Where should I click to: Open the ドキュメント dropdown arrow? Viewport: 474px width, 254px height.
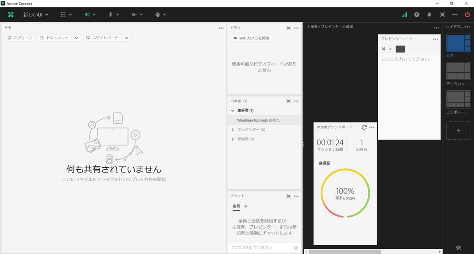[77, 38]
